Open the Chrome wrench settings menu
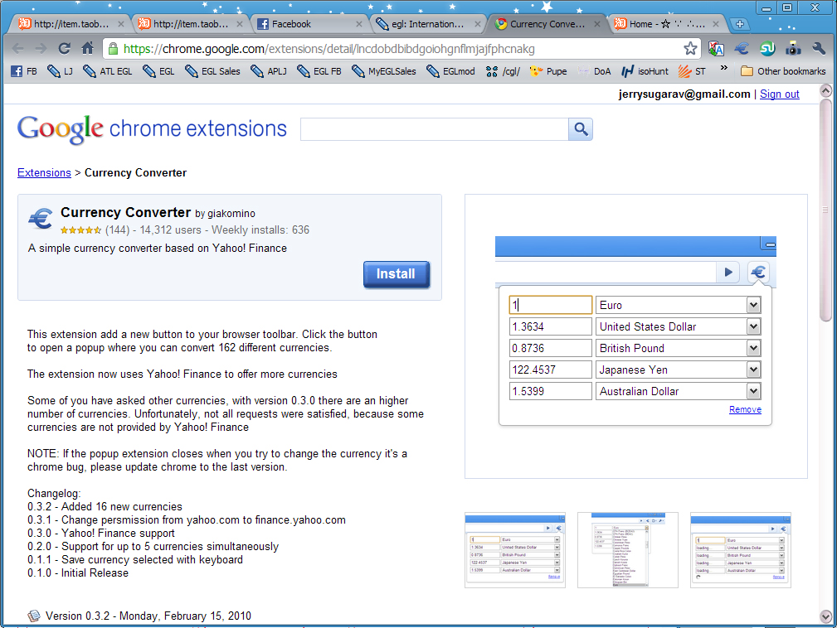Image resolution: width=837 pixels, height=628 pixels. point(819,49)
